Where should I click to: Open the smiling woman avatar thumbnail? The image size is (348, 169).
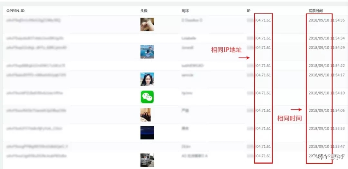click(147, 79)
